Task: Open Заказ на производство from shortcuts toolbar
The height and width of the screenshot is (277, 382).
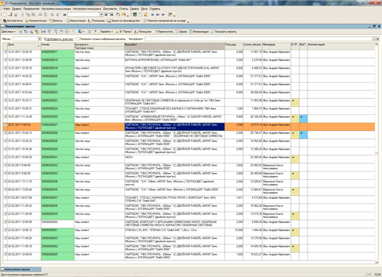Action: [124, 21]
